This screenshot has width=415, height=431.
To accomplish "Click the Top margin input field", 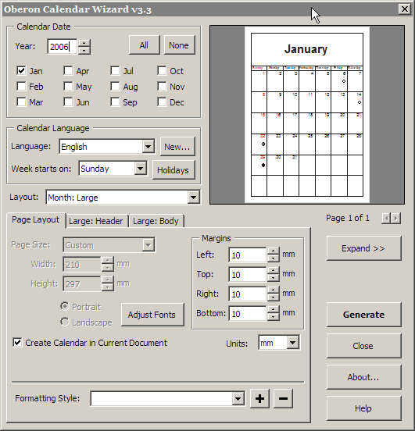I will coord(248,274).
